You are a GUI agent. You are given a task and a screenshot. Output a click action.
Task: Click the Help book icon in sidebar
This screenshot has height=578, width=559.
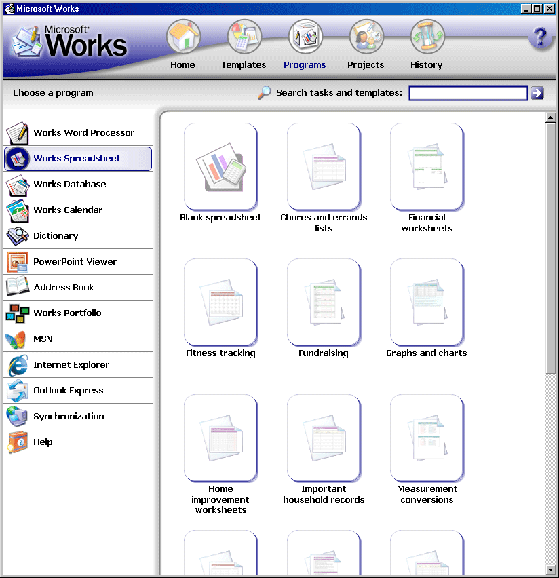click(x=18, y=442)
